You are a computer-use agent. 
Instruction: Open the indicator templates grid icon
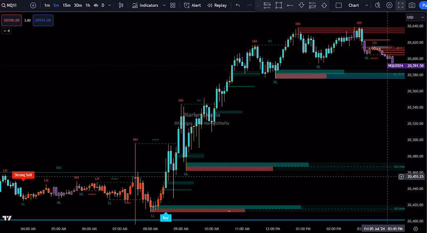coord(173,6)
